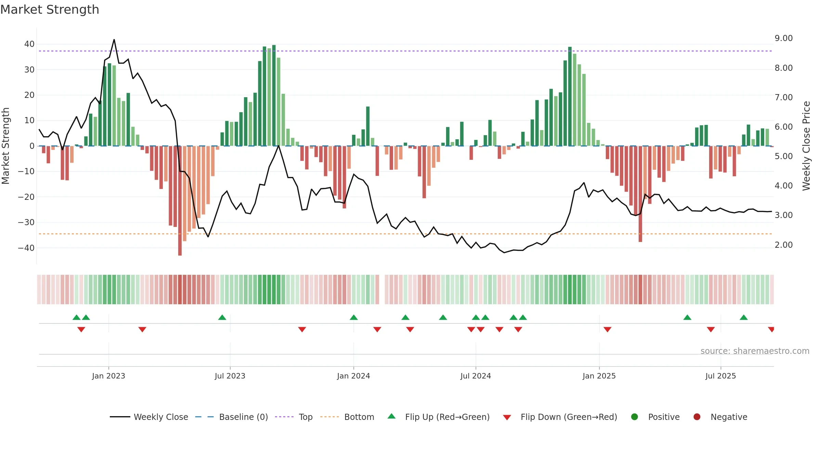Click the −40 market strength axis label
This screenshot has height=462, width=821.
(x=26, y=248)
